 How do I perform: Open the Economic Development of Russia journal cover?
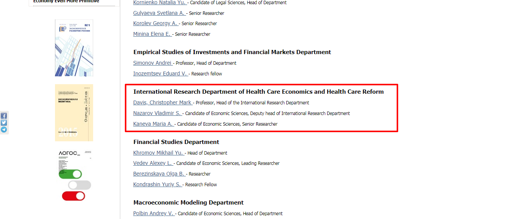[74, 48]
